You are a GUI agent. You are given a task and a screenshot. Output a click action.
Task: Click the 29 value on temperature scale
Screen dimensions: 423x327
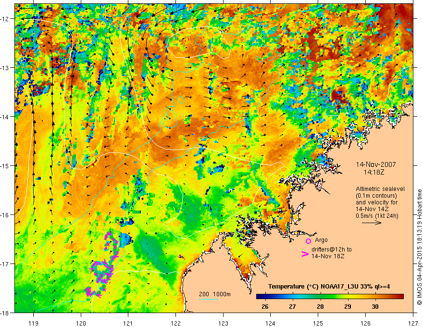[348, 306]
